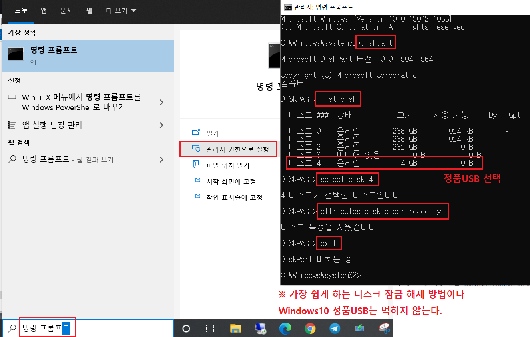Click the large Command Prompt preview icon
The width and height of the screenshot is (530, 337).
point(274,55)
